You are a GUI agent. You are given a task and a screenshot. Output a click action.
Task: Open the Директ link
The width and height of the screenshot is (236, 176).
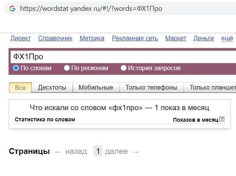(21, 38)
